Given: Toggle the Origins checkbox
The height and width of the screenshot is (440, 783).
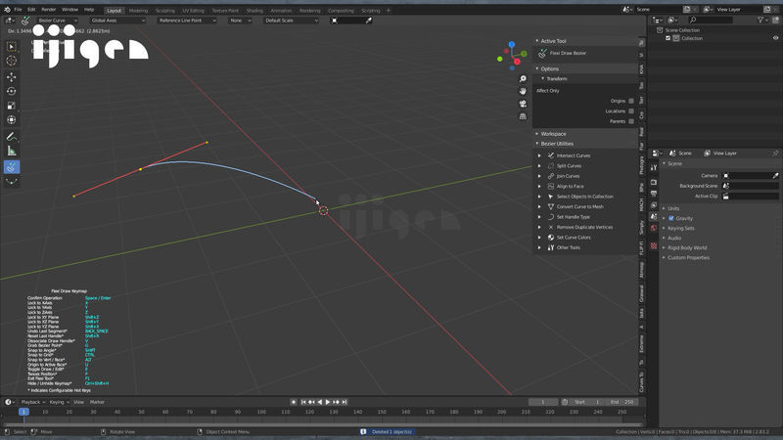Looking at the screenshot, I should point(631,101).
